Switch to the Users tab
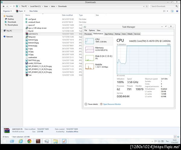The height and width of the screenshot is (150, 181). tap(124, 34)
